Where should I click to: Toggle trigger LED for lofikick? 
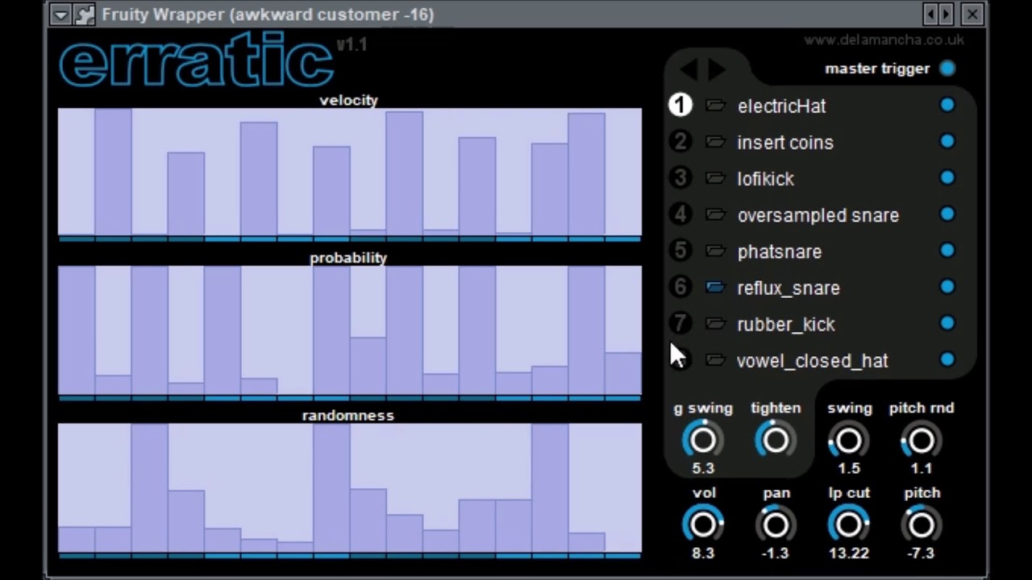pos(947,177)
